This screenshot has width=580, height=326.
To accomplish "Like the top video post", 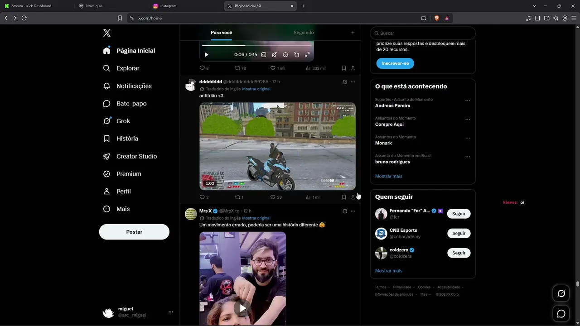I will pyautogui.click(x=277, y=68).
